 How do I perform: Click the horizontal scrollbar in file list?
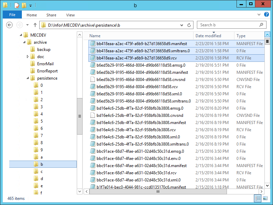tap(157, 192)
